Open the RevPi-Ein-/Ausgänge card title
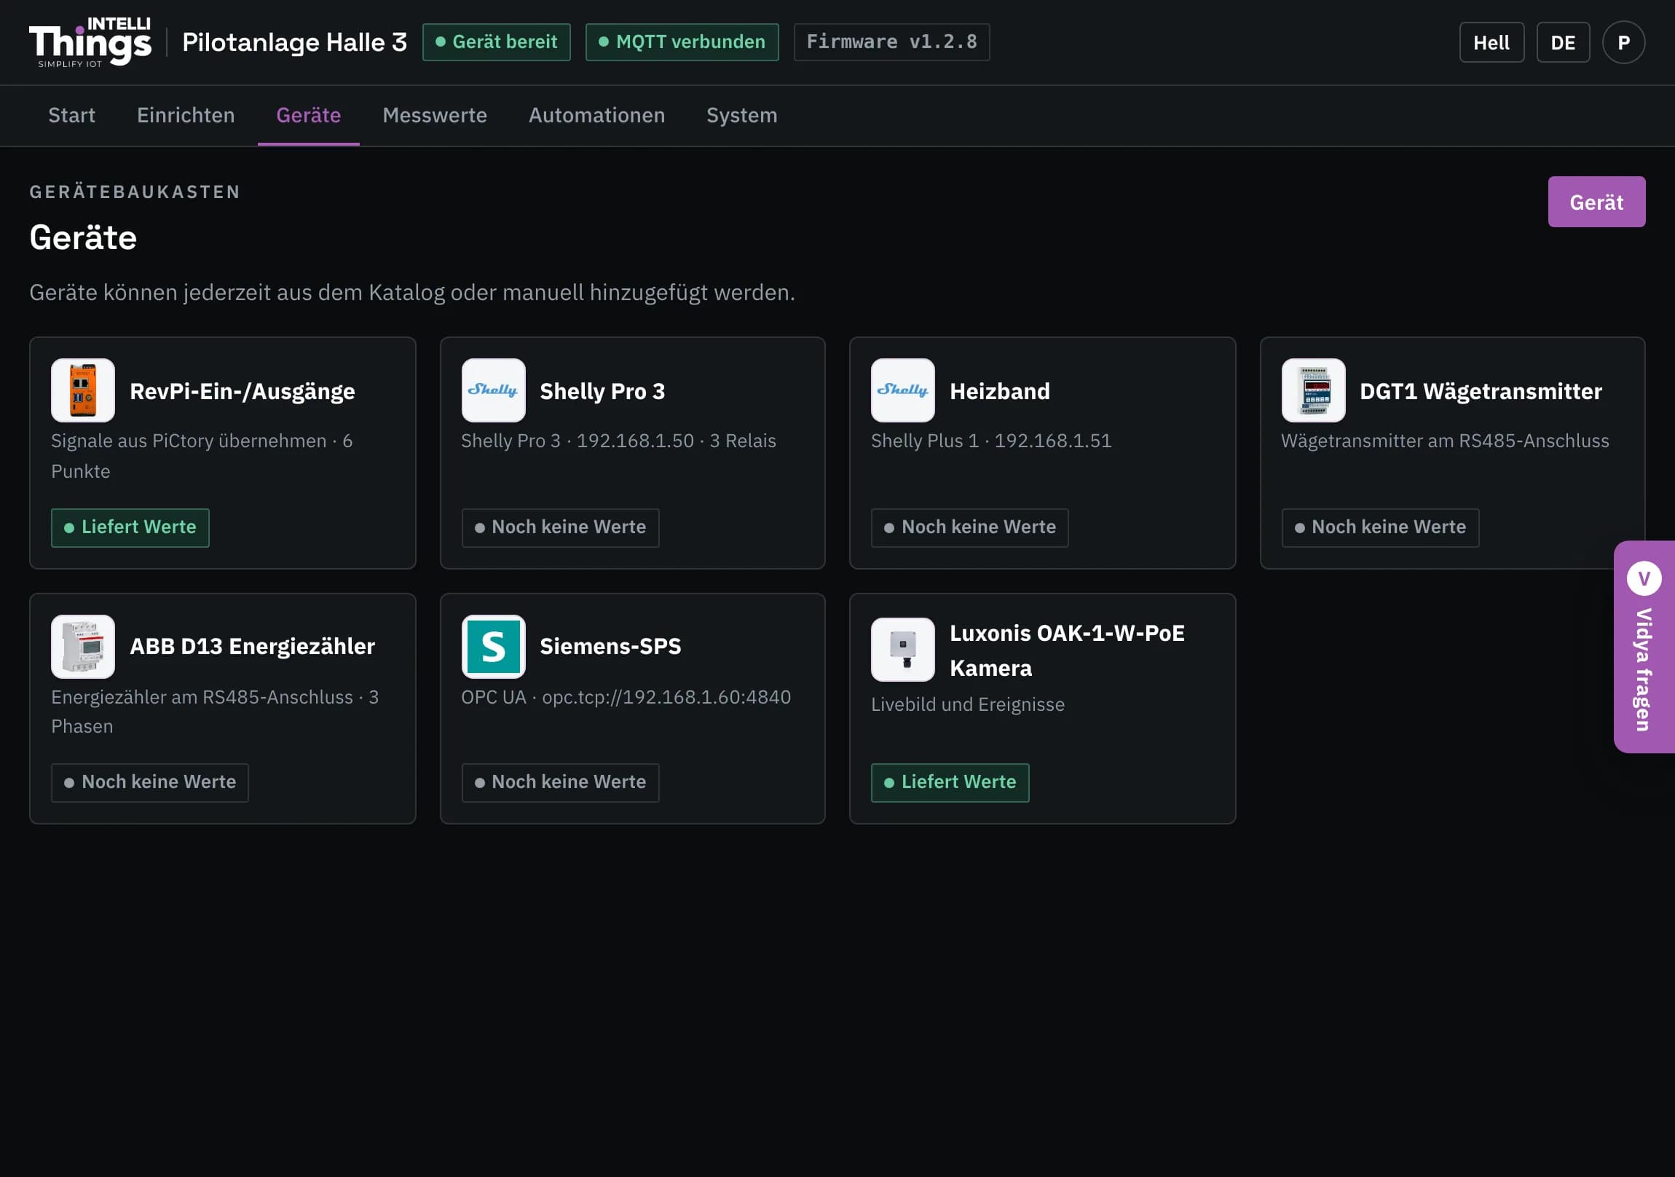The image size is (1675, 1177). coord(243,391)
